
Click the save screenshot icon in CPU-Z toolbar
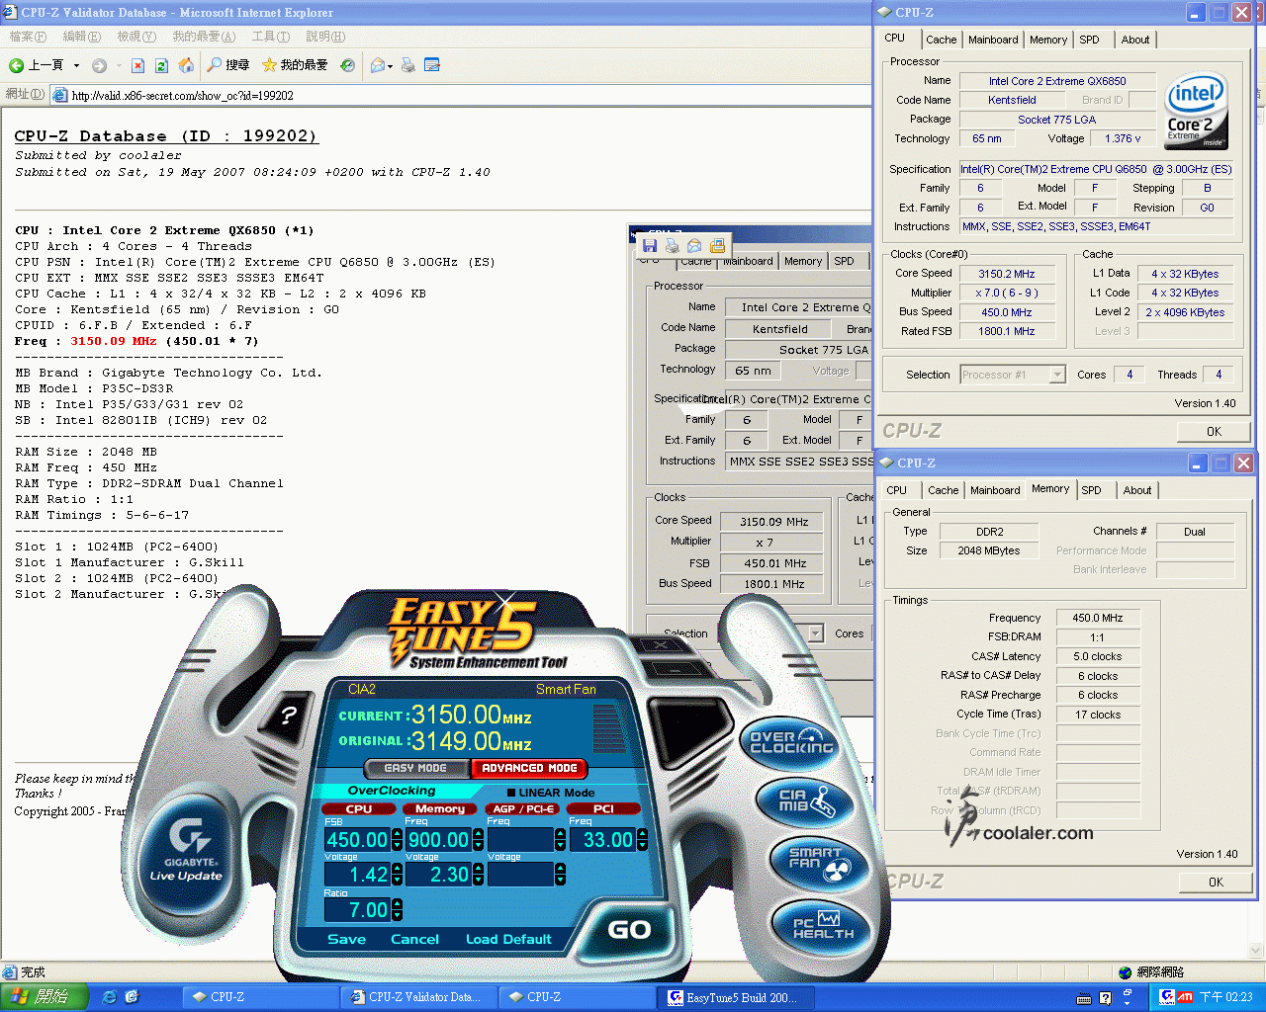(716, 245)
